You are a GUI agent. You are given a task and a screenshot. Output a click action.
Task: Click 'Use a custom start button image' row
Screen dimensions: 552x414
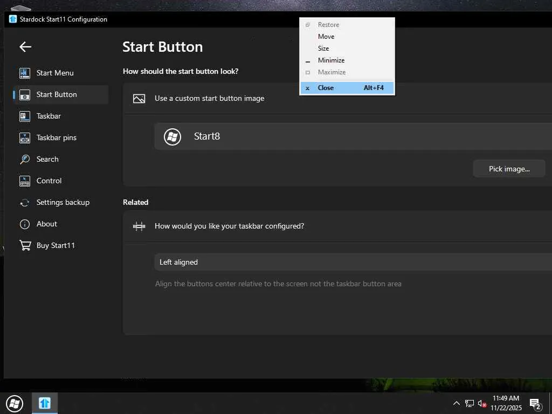click(337, 99)
